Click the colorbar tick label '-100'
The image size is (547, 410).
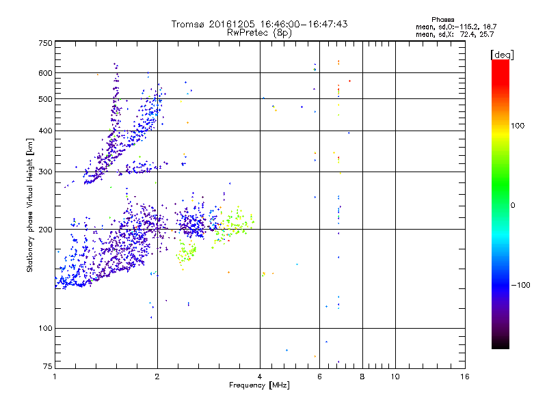pos(520,285)
